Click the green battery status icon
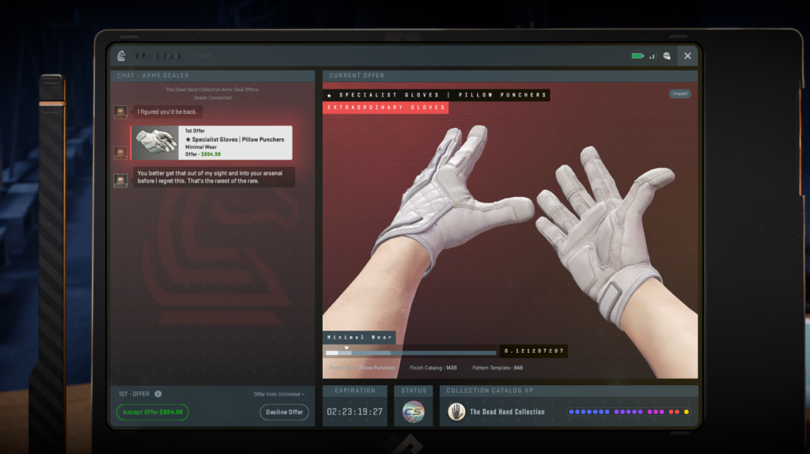810x454 pixels. pos(637,56)
